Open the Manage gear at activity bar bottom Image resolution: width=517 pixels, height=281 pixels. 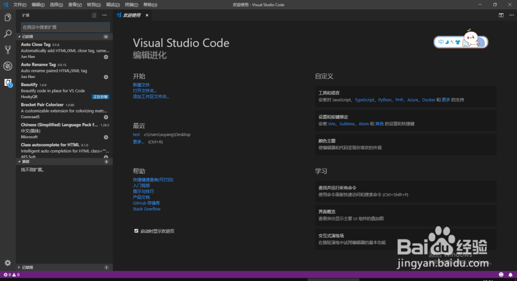[8, 263]
